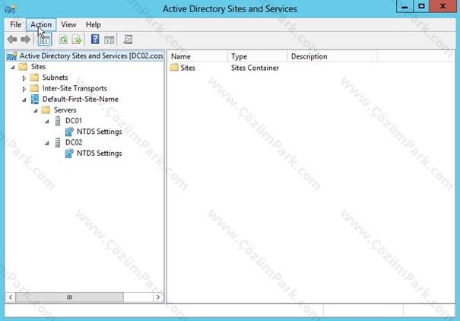Click the application icon in title bar
This screenshot has width=460, height=321.
point(11,8)
